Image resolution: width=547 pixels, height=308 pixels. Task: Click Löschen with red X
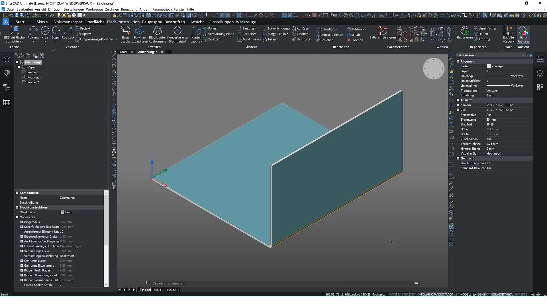(x=355, y=40)
